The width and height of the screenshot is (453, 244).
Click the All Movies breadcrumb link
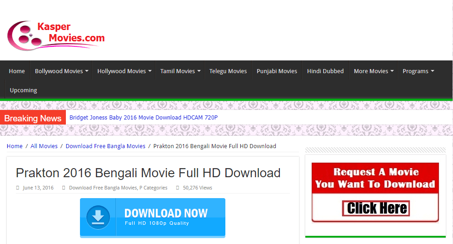(x=44, y=146)
